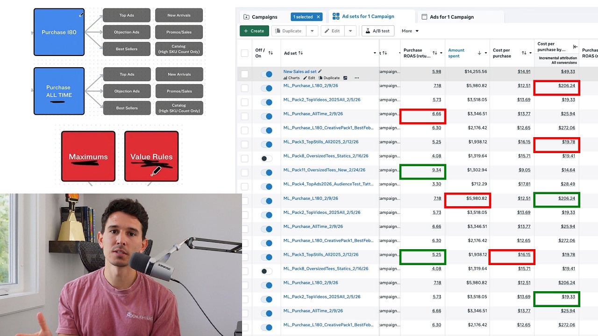This screenshot has height=336, width=598.
Task: Click the image icon under New Sales ad set
Action: point(345,78)
